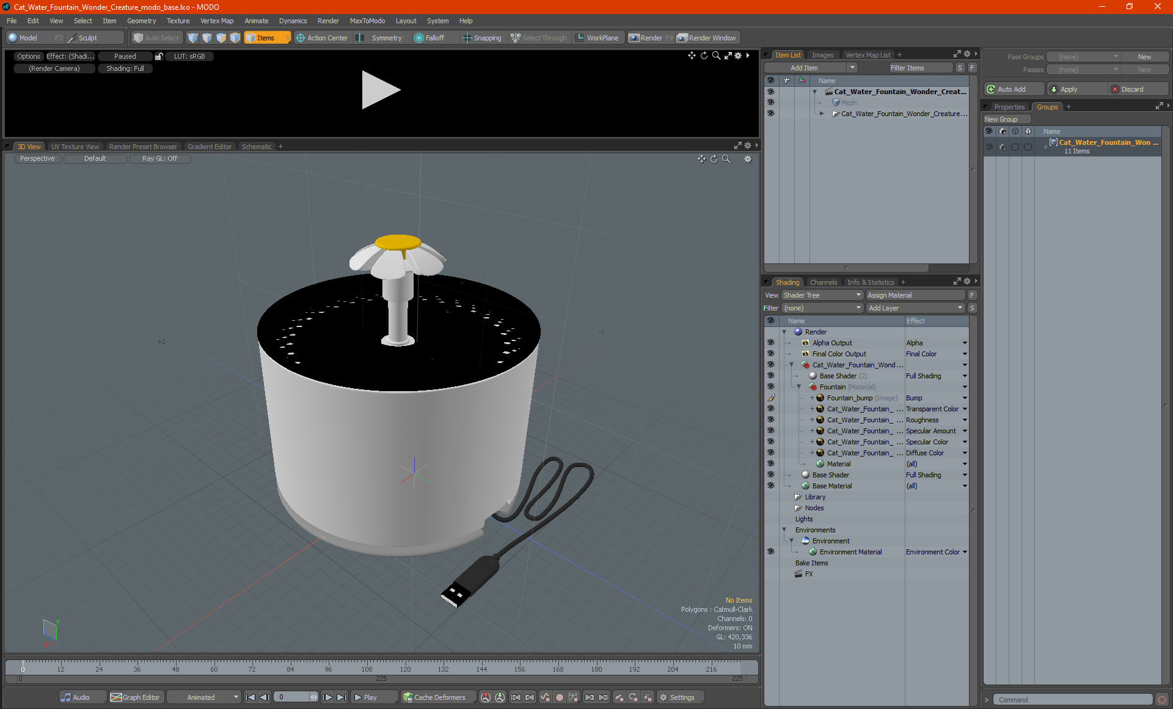1173x709 pixels.
Task: Open the Animated keying mode dropdown
Action: [205, 697]
